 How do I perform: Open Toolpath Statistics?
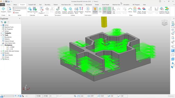coord(65,10)
